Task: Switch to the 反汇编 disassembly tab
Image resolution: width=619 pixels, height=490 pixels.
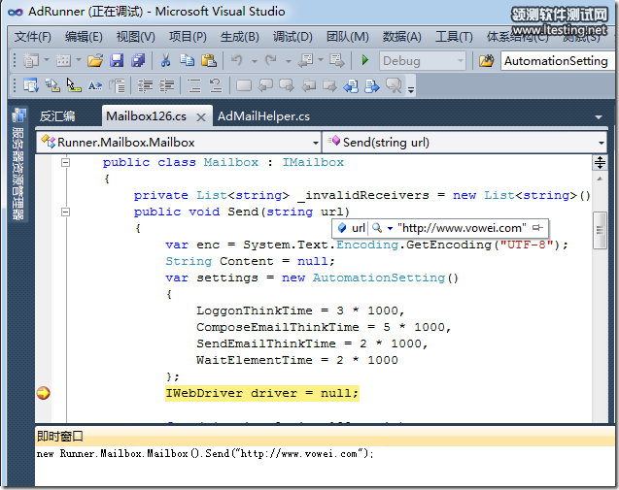Action: click(x=57, y=116)
